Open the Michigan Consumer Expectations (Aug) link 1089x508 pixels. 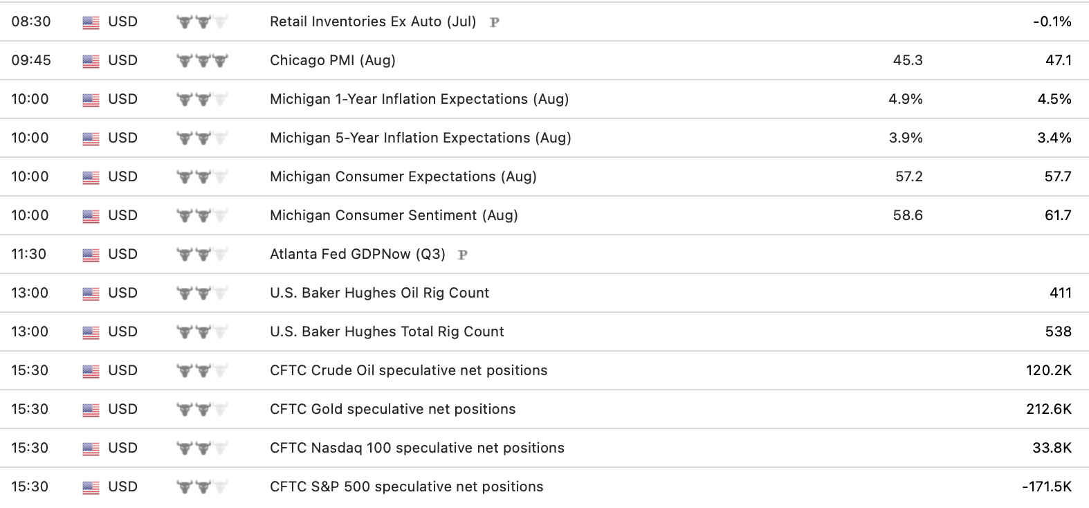(x=403, y=176)
